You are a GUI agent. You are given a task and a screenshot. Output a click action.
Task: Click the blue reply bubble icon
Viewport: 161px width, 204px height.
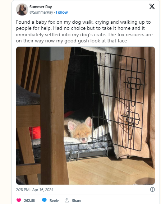(44, 200)
